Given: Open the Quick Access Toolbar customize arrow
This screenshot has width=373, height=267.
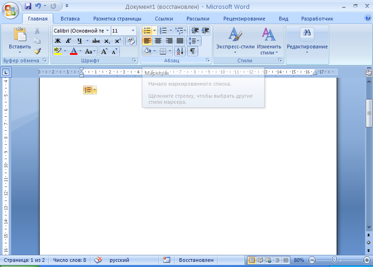Looking at the screenshot, I should [x=67, y=6].
